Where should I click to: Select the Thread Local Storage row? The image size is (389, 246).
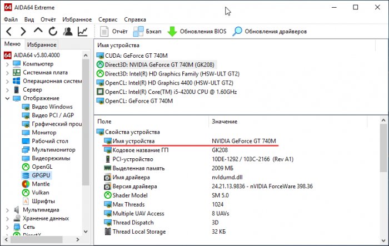[165, 232]
